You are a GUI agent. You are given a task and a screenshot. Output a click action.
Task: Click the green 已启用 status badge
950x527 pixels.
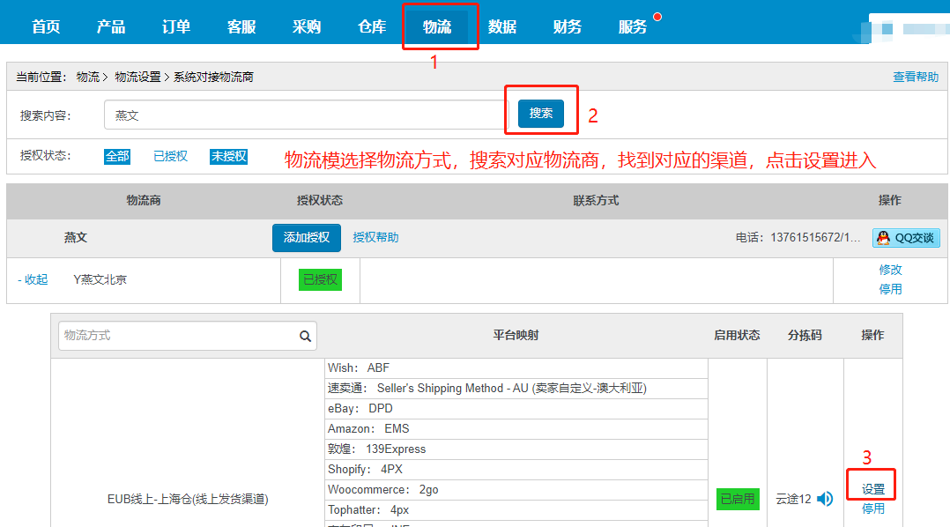tap(738, 499)
